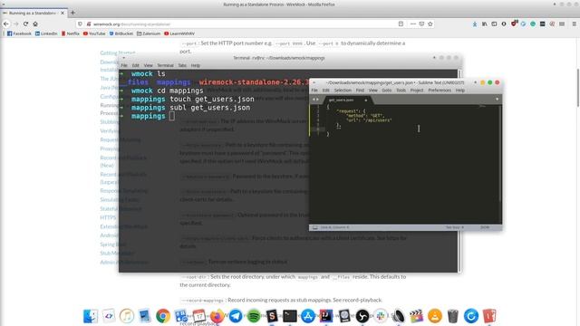This screenshot has width=580, height=326.
Task: Open the Firefox home page
Action: point(35,24)
